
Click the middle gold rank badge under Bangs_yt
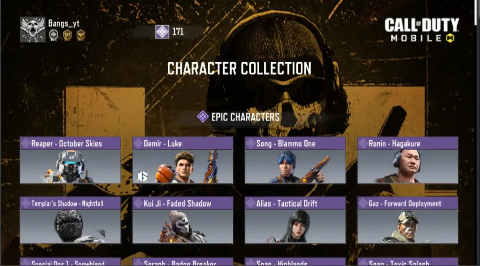coord(67,35)
